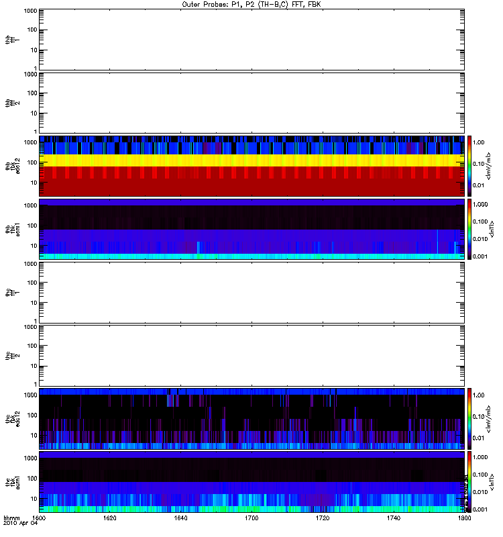This screenshot has height=537, width=503.
Task: Click the thb fbk scm1 spectrogram panel
Action: (252, 229)
